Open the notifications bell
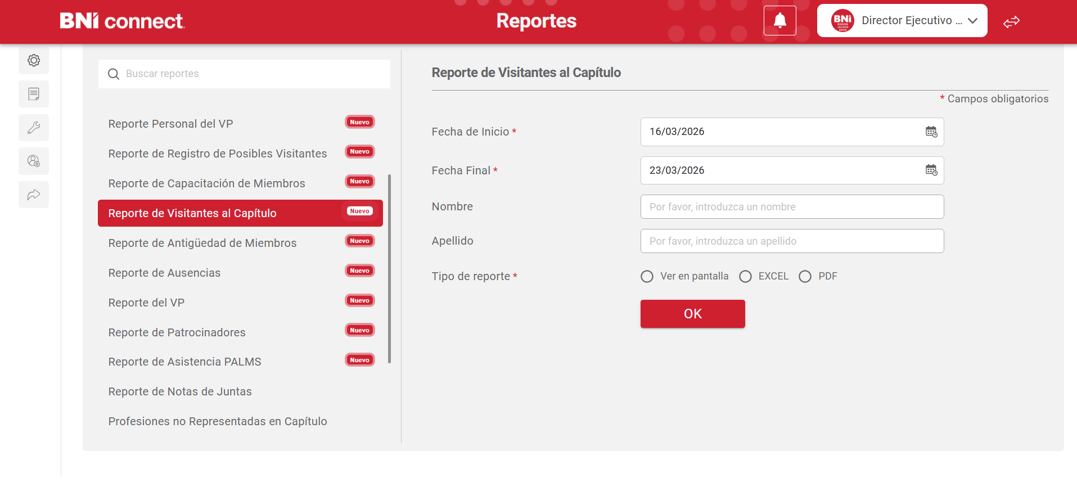The image size is (1077, 482). [x=779, y=21]
